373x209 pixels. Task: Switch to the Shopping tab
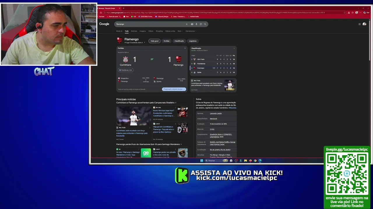tap(159, 31)
